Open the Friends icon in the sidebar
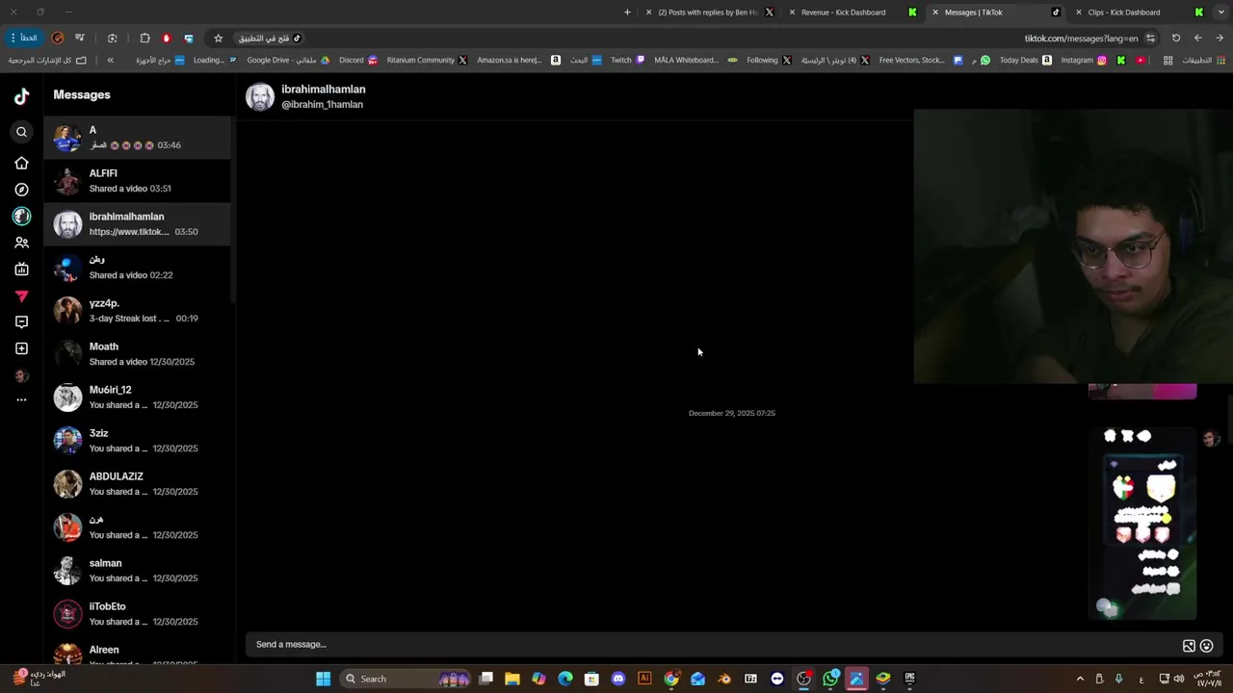This screenshot has width=1233, height=693. click(x=21, y=243)
